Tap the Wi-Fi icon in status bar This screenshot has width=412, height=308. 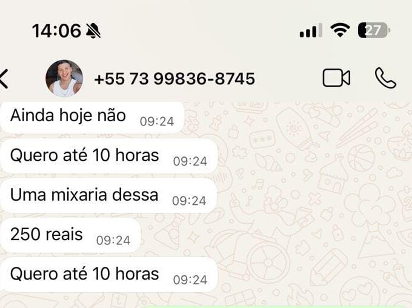(340, 30)
